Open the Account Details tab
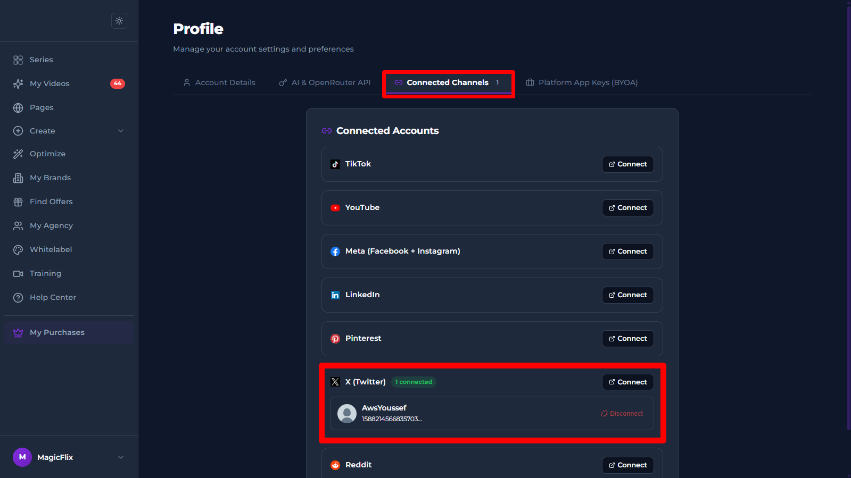Viewport: 851px width, 478px height. coord(219,82)
